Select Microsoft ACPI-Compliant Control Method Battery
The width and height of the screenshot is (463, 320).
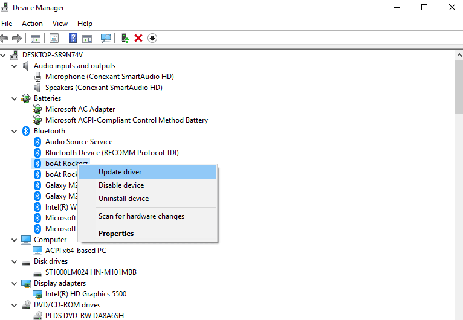pos(126,120)
